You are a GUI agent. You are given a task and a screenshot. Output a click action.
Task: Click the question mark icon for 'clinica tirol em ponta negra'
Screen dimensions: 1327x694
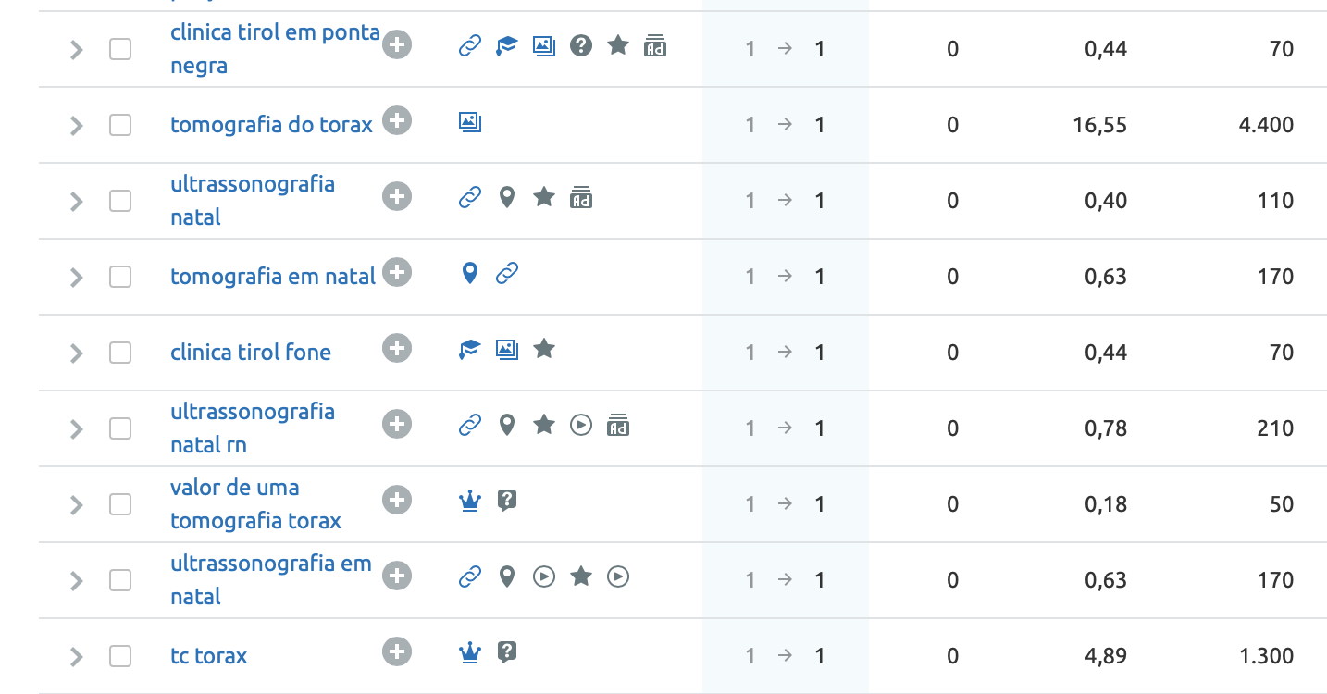[x=581, y=44]
